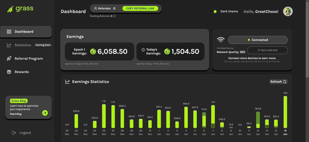Click the 4 Jan bar labeled 995.9

pyautogui.click(x=186, y=117)
